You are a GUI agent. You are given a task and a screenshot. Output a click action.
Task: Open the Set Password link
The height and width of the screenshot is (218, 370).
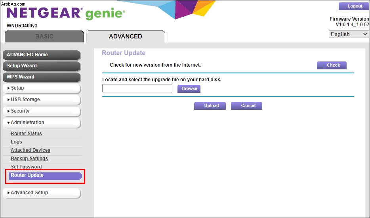(27, 167)
